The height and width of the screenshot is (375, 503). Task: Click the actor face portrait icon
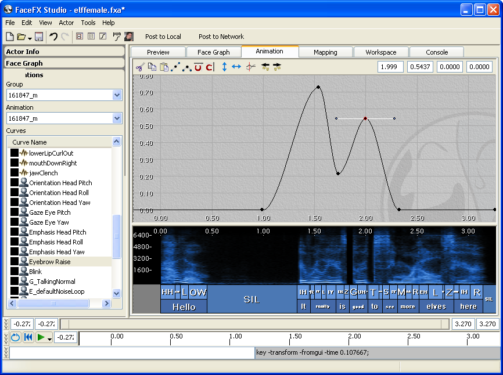click(x=129, y=37)
